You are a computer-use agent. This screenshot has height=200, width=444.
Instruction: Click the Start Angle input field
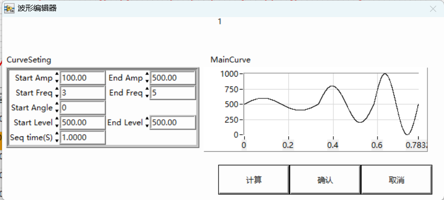(x=83, y=108)
